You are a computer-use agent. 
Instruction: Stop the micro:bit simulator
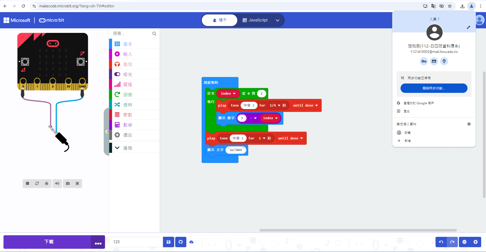(27, 183)
